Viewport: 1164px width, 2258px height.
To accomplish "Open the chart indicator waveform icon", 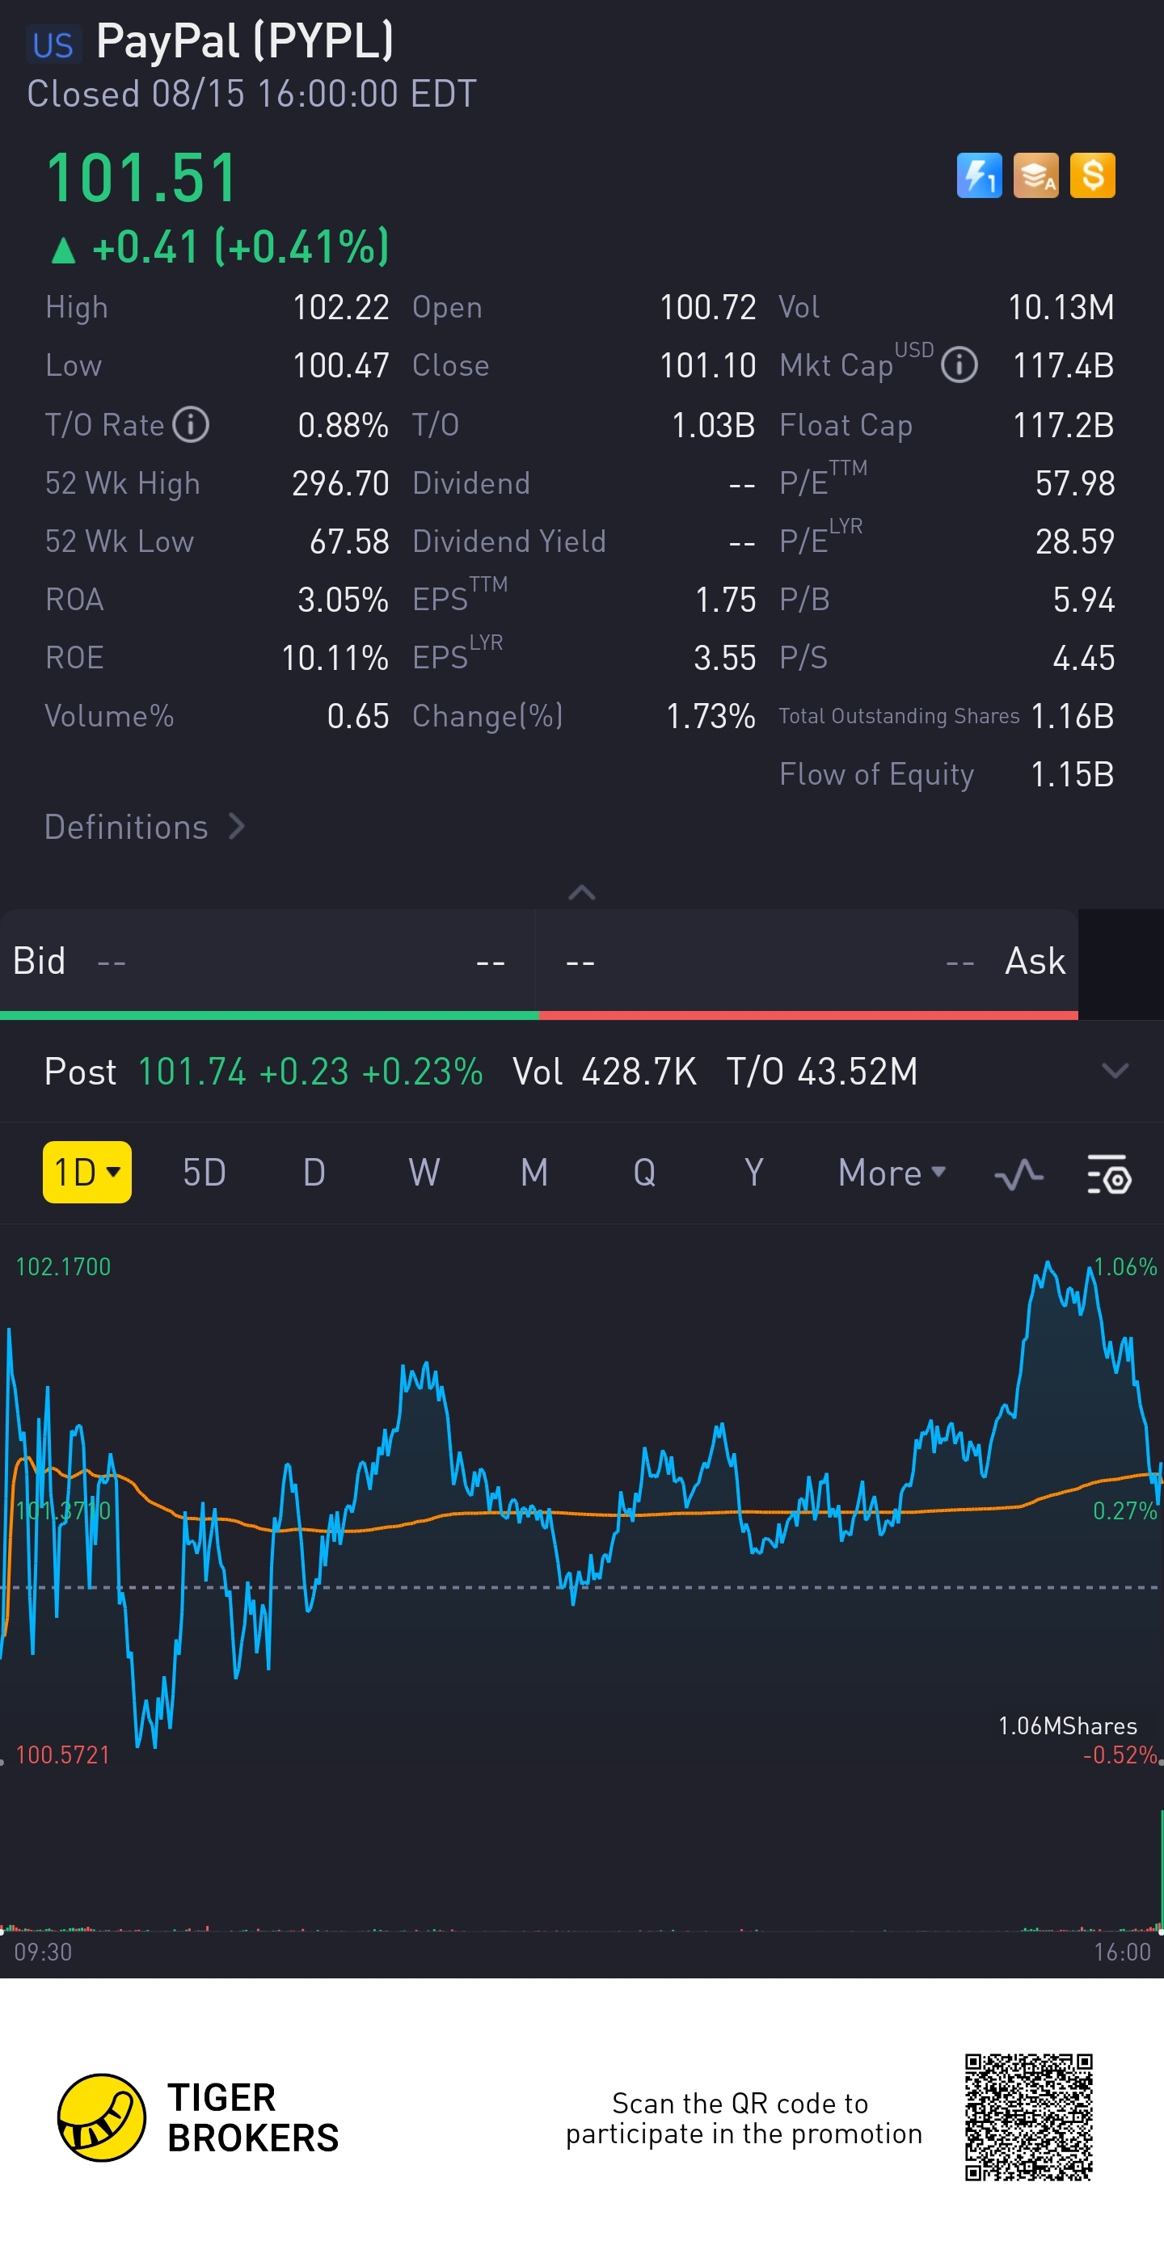I will [1018, 1173].
